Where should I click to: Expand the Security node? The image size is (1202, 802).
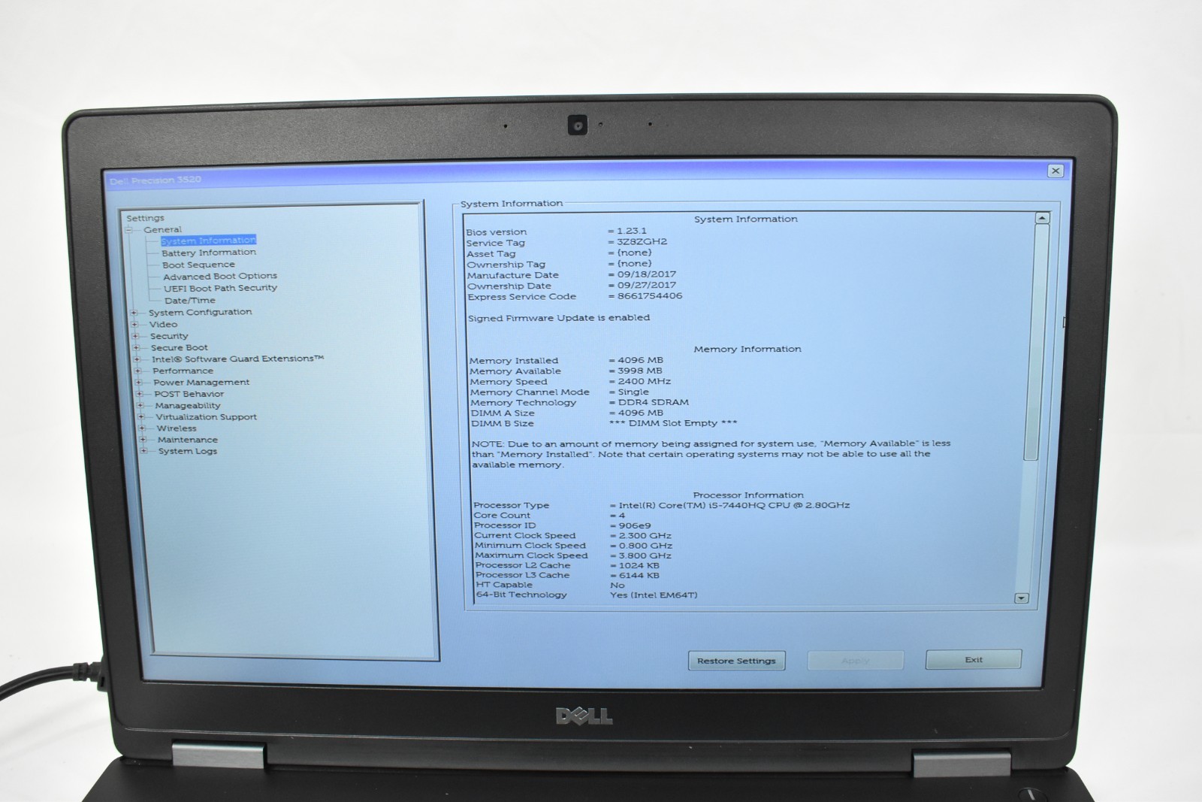tap(136, 336)
